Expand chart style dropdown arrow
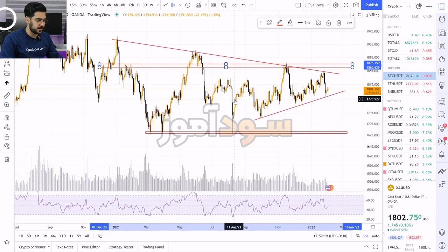Image resolution: width=448 pixels, height=252 pixels. [180, 5]
